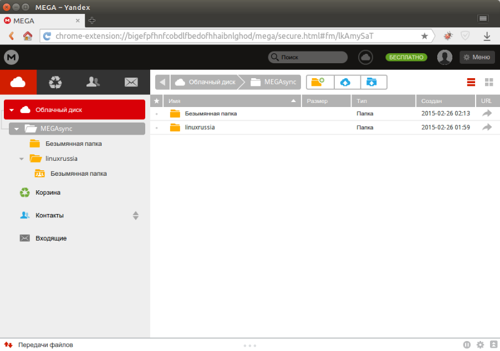Viewport: 500px width, 351px height.
Task: Open Контакты in the sidebar
Action: click(49, 215)
